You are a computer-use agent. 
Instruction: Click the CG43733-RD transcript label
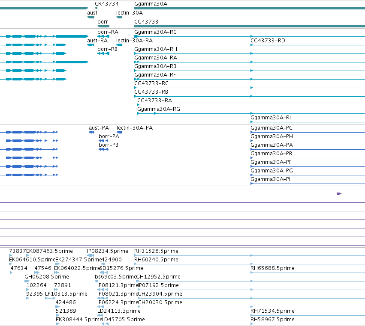click(x=268, y=41)
